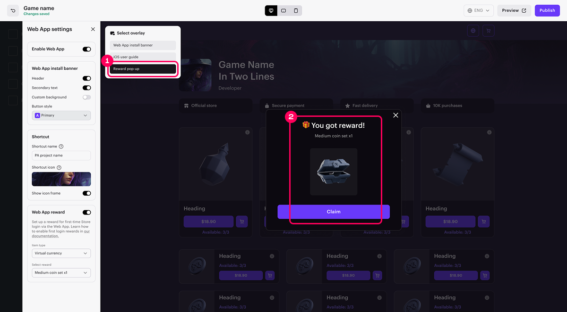
Task: Select Web App install banner overlay
Action: pyautogui.click(x=143, y=45)
